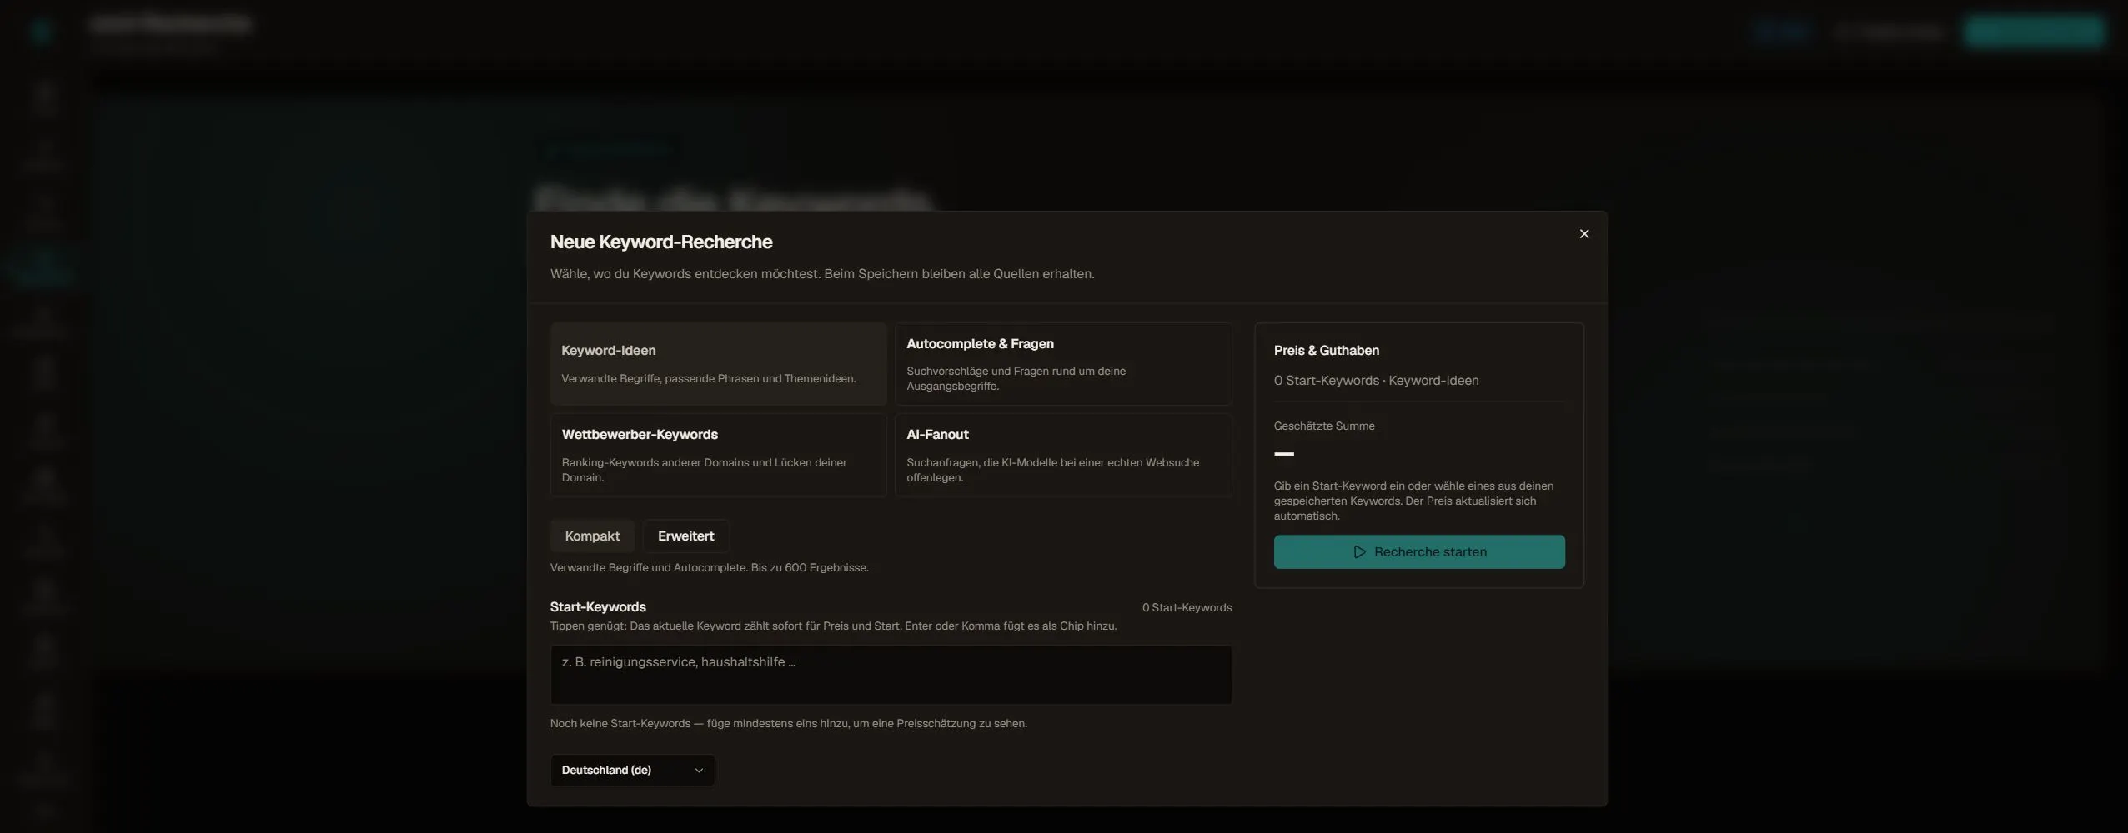Viewport: 2128px width, 833px height.
Task: Click the "Tippen genügt" helper text
Action: pyautogui.click(x=833, y=626)
